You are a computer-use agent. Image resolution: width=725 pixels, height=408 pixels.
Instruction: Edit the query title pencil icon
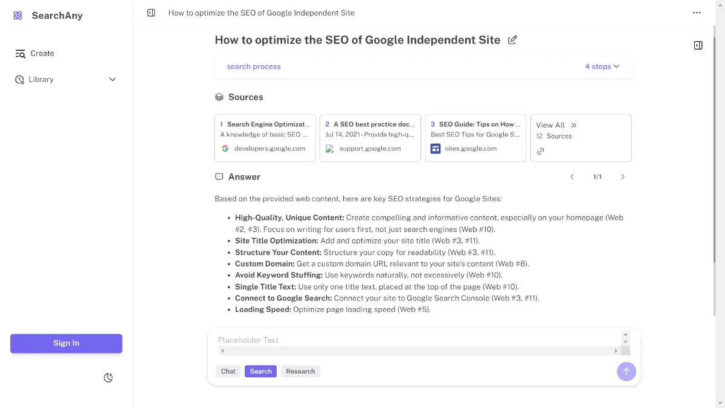[512, 40]
